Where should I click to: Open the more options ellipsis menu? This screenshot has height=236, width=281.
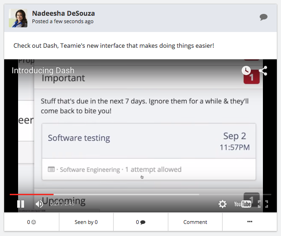tap(249, 222)
